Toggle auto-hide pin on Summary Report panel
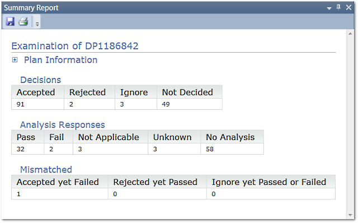 point(338,7)
